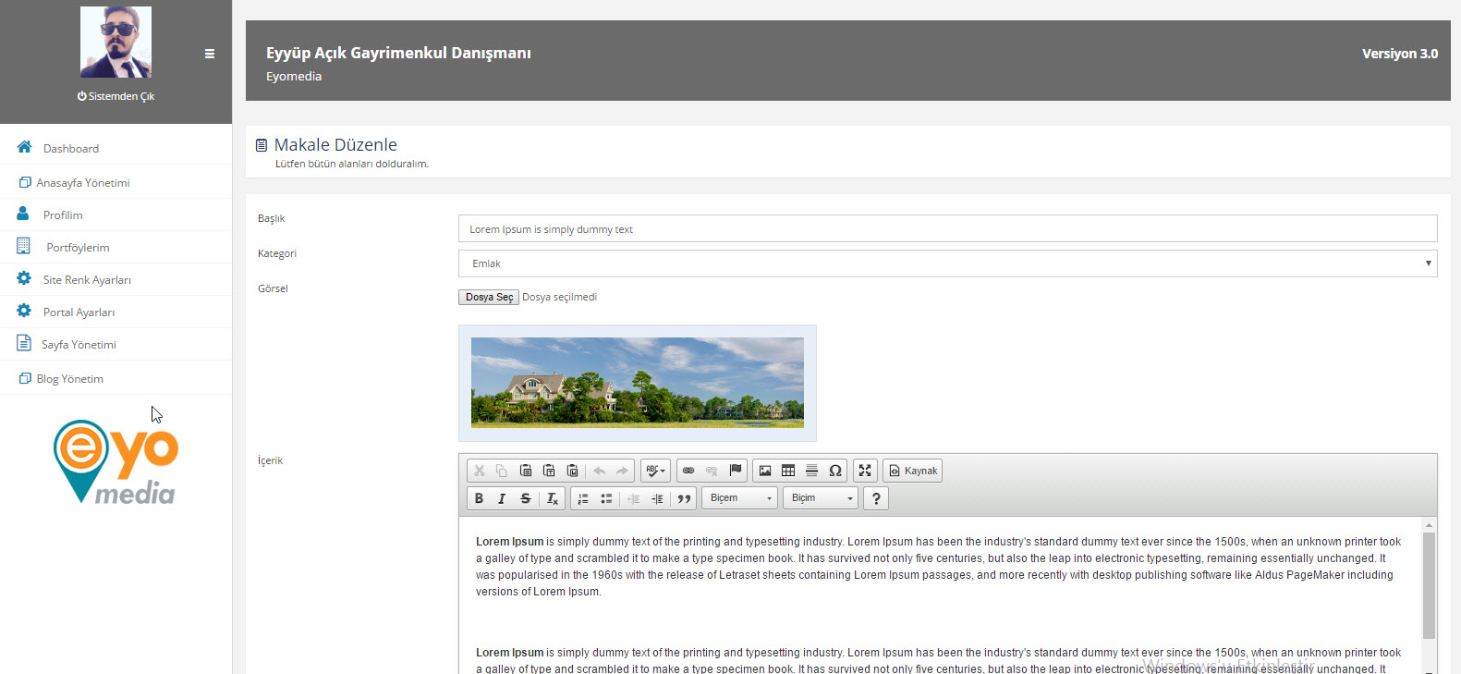
Task: Click the 'Makale Düzenle' heading
Action: coord(335,144)
